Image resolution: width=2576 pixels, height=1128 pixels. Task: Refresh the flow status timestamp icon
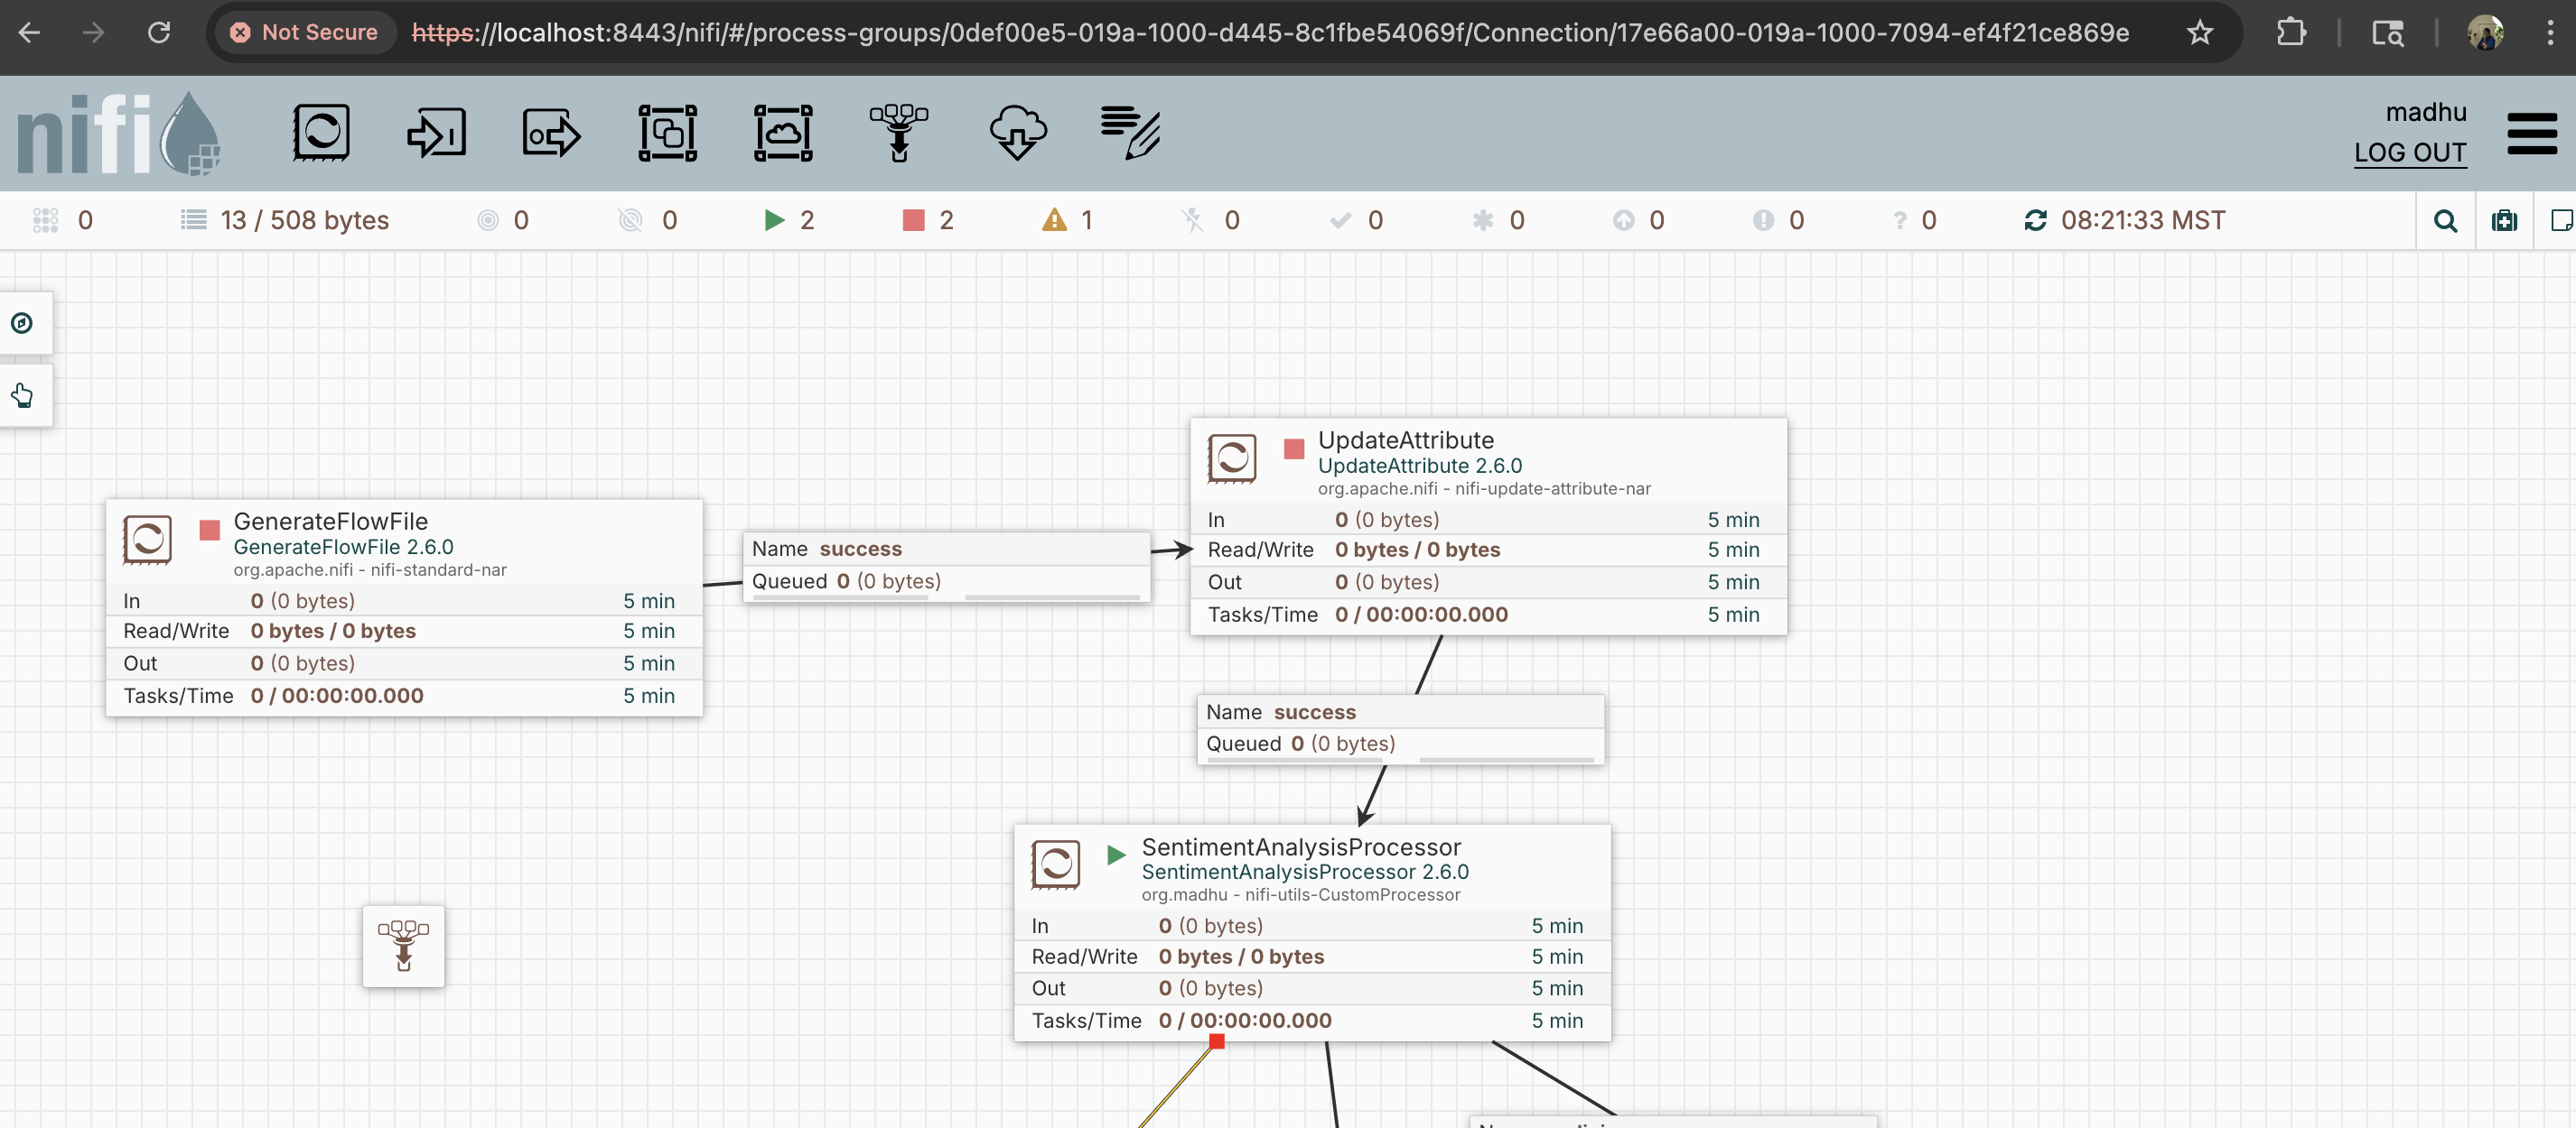[2036, 220]
